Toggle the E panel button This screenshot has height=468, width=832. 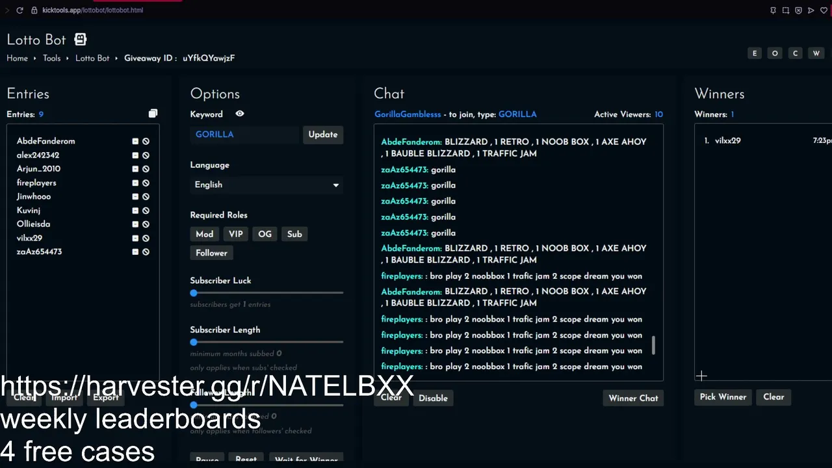coord(755,53)
